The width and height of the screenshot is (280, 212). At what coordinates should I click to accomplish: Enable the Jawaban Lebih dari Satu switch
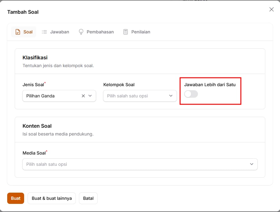tap(191, 94)
